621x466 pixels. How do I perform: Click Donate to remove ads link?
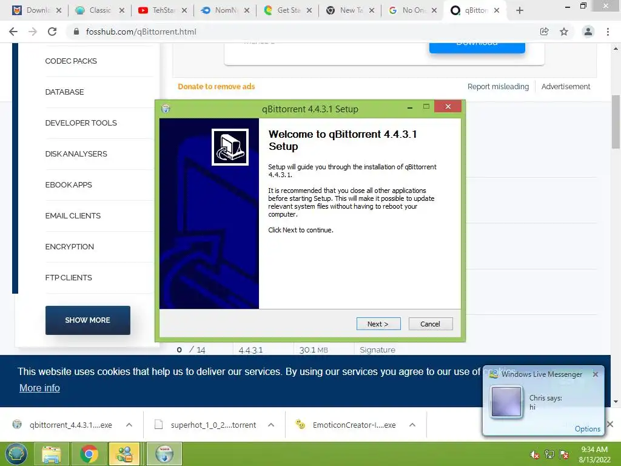pos(217,86)
